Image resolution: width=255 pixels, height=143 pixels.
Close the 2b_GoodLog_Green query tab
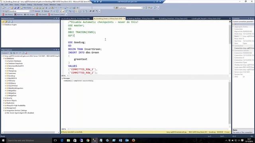click(124, 19)
